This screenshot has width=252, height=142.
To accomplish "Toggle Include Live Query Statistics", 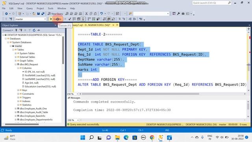I will (x=94, y=19).
